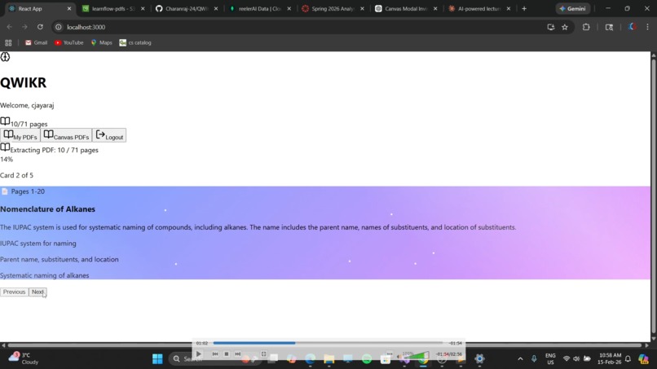Go forward in browser history
This screenshot has height=369, width=657.
[24, 27]
